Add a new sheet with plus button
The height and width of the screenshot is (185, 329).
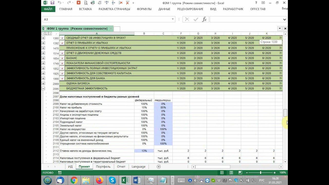click(159, 166)
